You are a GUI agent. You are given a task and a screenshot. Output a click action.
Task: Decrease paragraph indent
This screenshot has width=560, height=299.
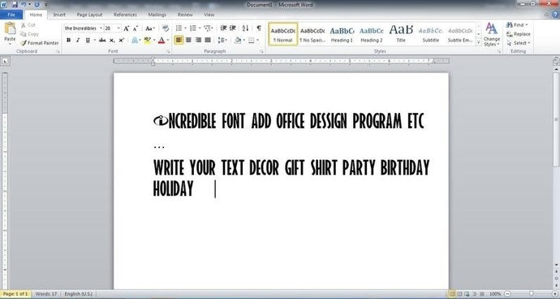click(x=223, y=28)
